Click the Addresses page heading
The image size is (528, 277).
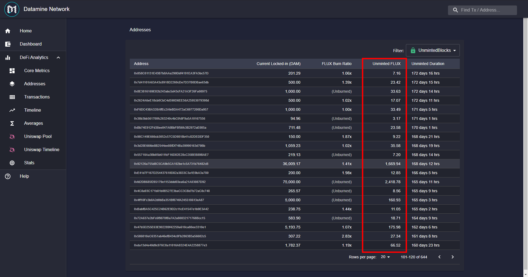pos(140,30)
